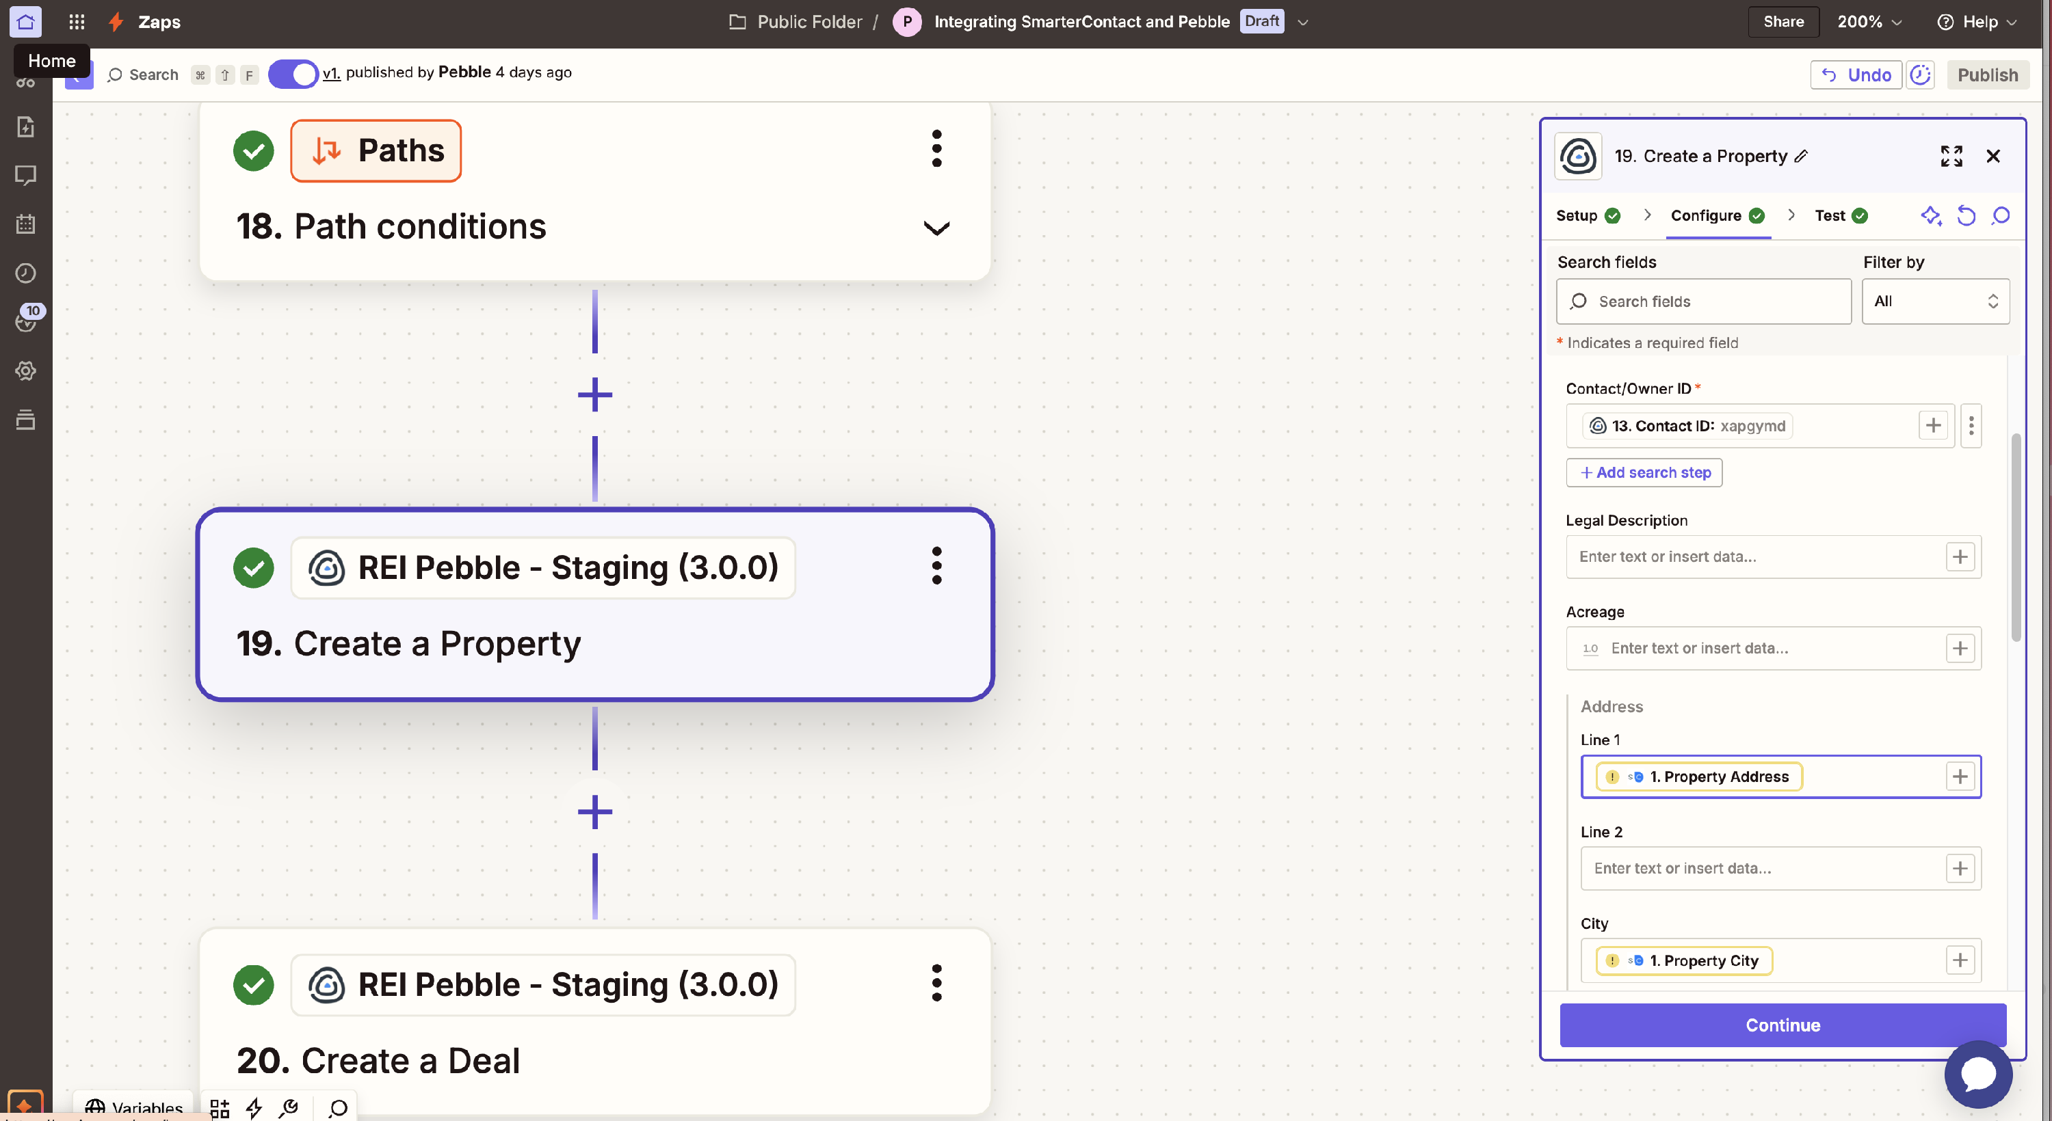Click the Continue button
Viewport: 2052px width, 1121px height.
(x=1782, y=1025)
